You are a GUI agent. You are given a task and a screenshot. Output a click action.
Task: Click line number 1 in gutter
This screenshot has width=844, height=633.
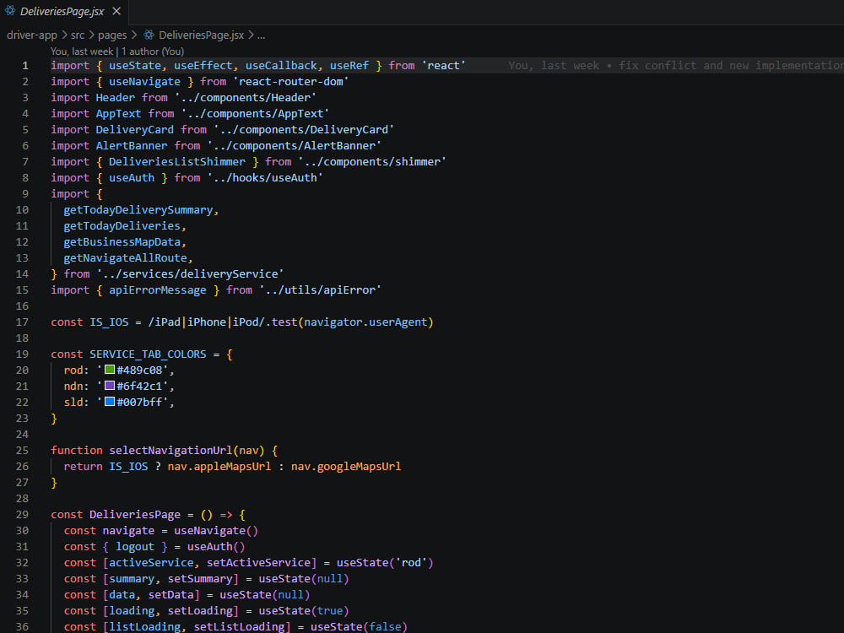click(25, 66)
